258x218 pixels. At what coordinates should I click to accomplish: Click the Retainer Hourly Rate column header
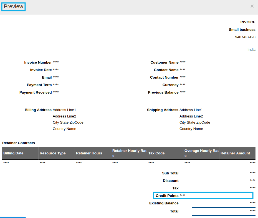coord(129,153)
